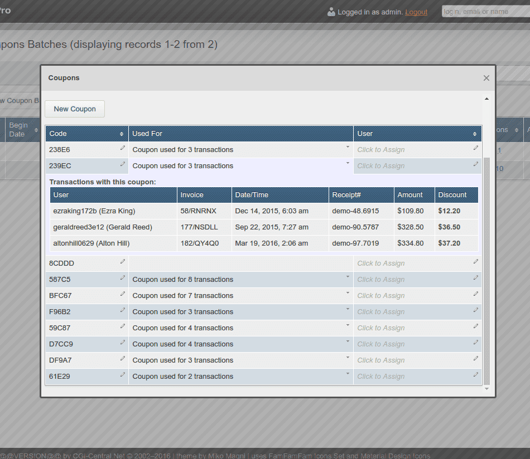Image resolution: width=530 pixels, height=459 pixels.
Task: Click date Dec 14, 2015, 6:03 am
Action: tap(272, 211)
